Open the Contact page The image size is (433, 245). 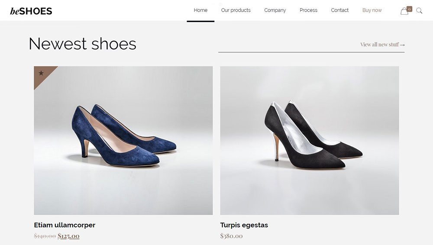(339, 10)
